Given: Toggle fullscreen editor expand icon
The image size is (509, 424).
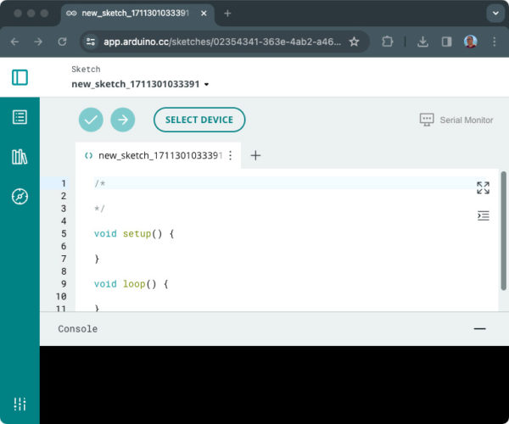Looking at the screenshot, I should point(483,187).
